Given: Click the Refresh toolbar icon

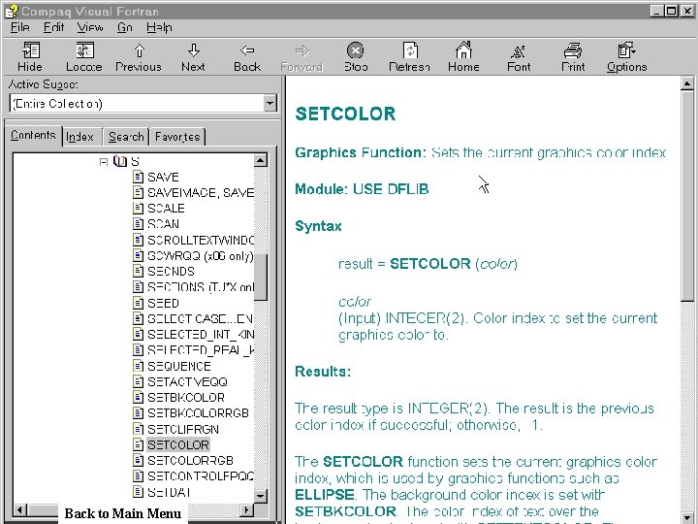Looking at the screenshot, I should coord(409,50).
